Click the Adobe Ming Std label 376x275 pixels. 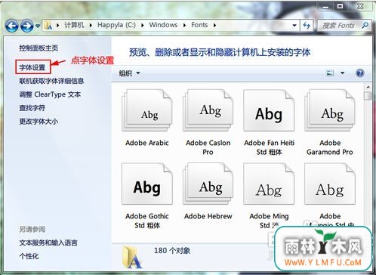[x=269, y=221]
